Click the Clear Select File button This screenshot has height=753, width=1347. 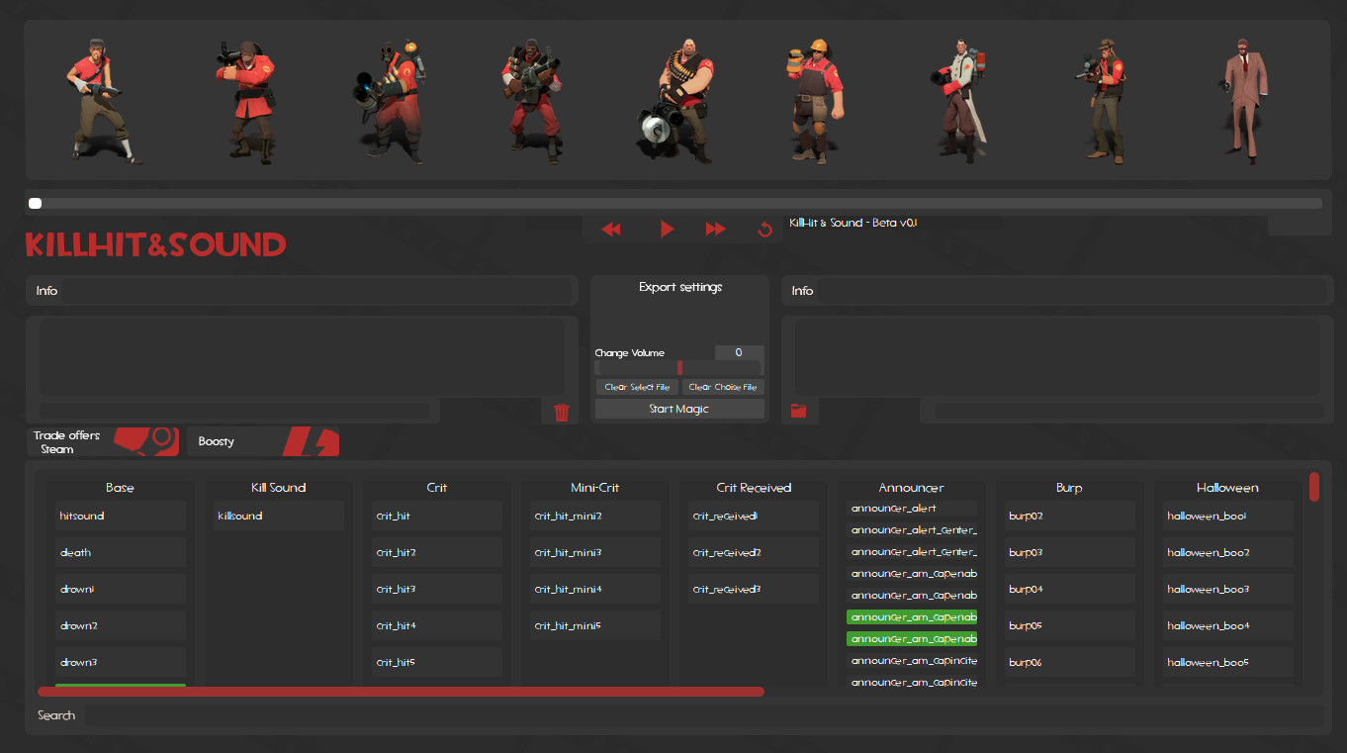tap(636, 386)
